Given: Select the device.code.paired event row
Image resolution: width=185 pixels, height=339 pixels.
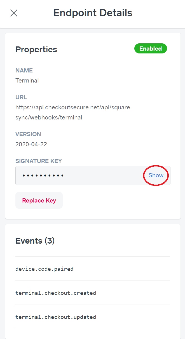Looking at the screenshot, I should 93,269.
